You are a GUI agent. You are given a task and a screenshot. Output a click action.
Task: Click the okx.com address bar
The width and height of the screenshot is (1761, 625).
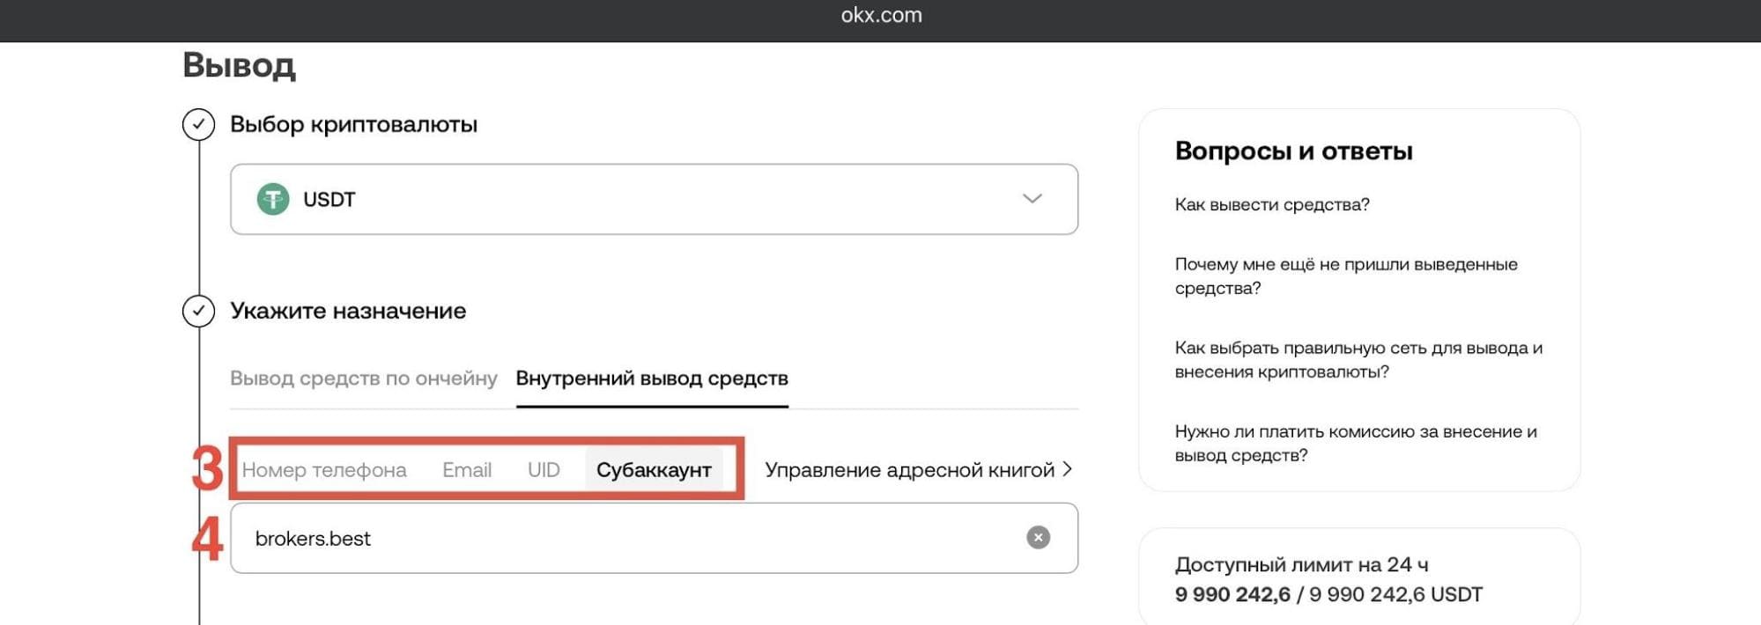(x=881, y=15)
